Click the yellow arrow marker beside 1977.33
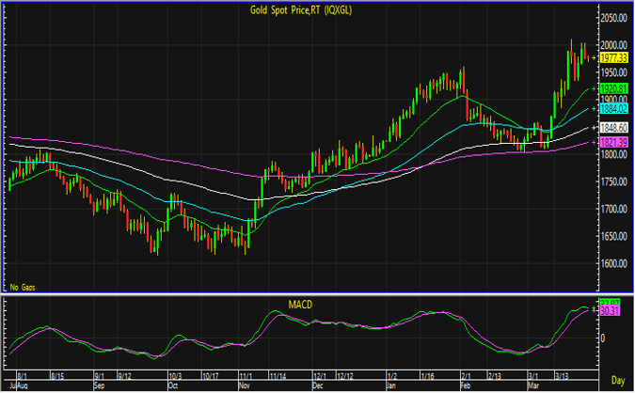 594,58
